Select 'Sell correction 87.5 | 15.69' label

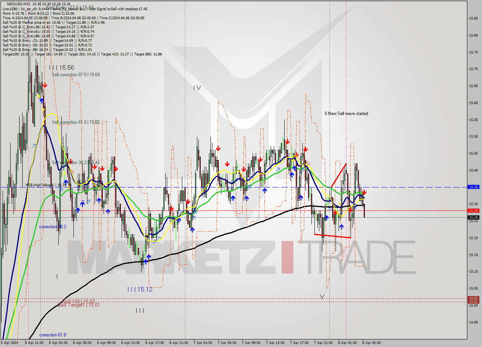pos(76,75)
